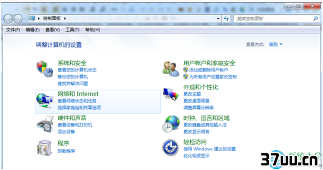
Task: Click 选择家庭组和共享选项 link
Action: coord(79,108)
